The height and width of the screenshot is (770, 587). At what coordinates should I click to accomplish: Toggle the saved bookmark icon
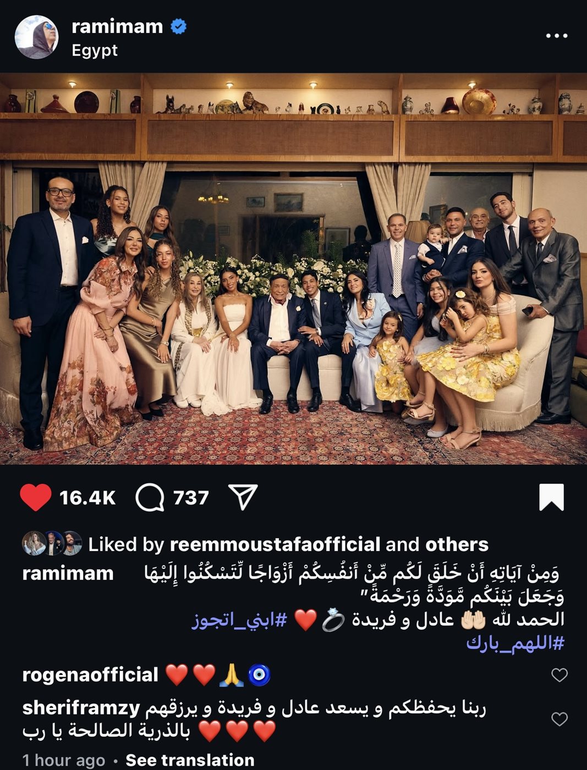(x=552, y=497)
